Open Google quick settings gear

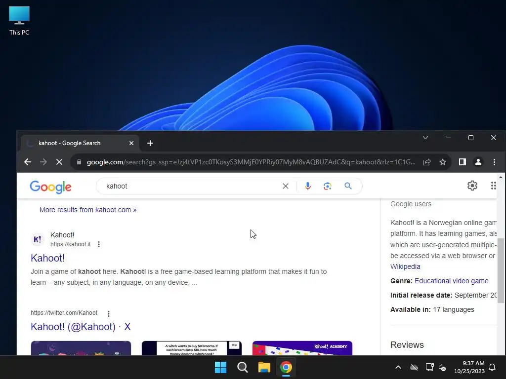pyautogui.click(x=472, y=186)
